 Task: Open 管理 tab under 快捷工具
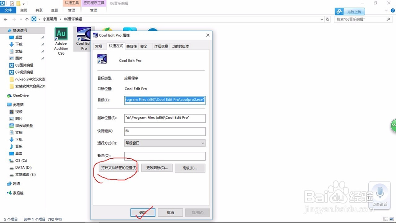71,10
